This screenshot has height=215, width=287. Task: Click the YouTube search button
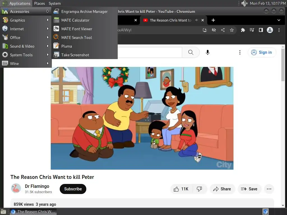point(191,52)
